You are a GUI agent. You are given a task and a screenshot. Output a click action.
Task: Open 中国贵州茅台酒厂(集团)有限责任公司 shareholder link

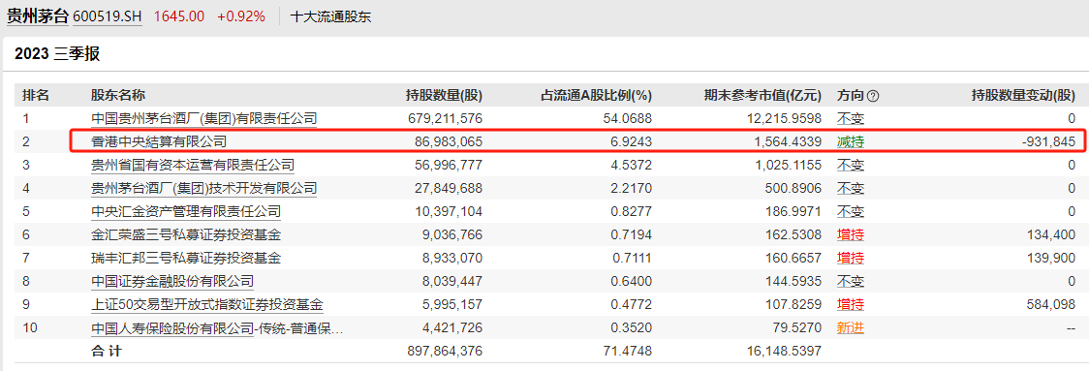coord(204,118)
